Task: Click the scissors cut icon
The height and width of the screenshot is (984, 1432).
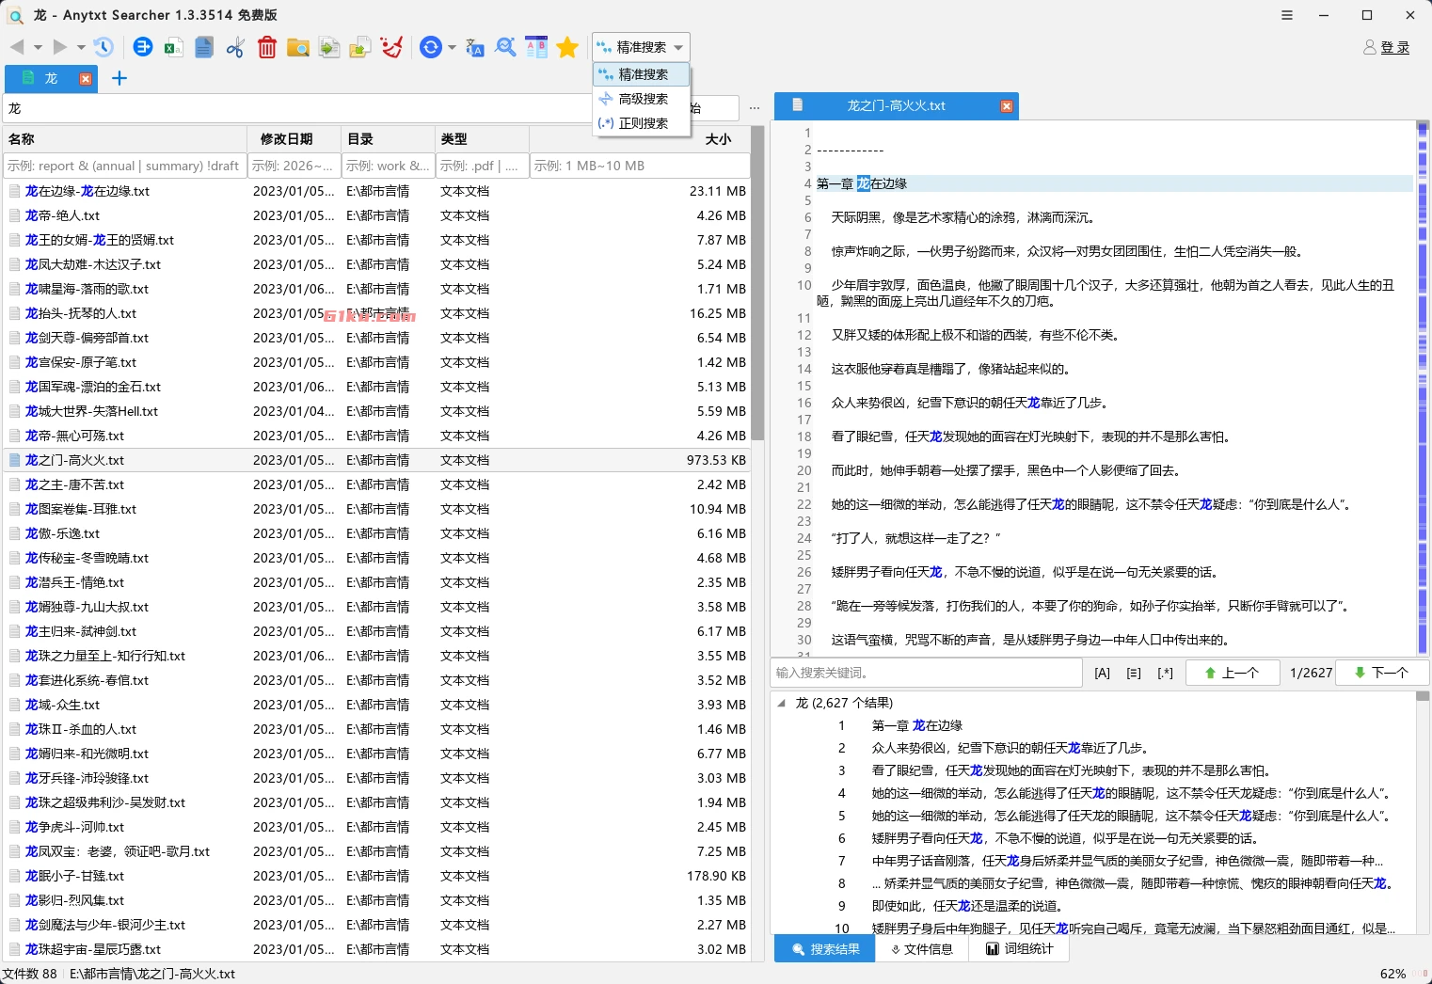Action: [235, 47]
